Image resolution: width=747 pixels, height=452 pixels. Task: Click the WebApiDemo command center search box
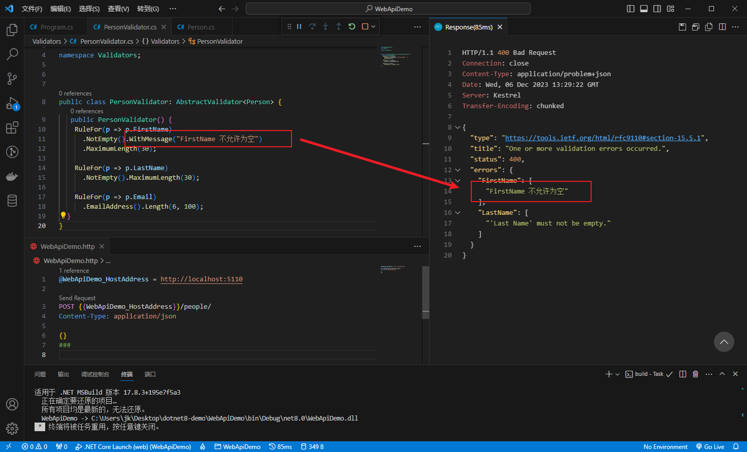point(388,9)
